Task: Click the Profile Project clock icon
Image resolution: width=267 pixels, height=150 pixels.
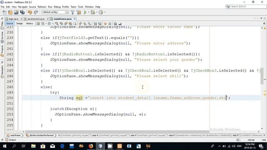Action: (x=101, y=12)
